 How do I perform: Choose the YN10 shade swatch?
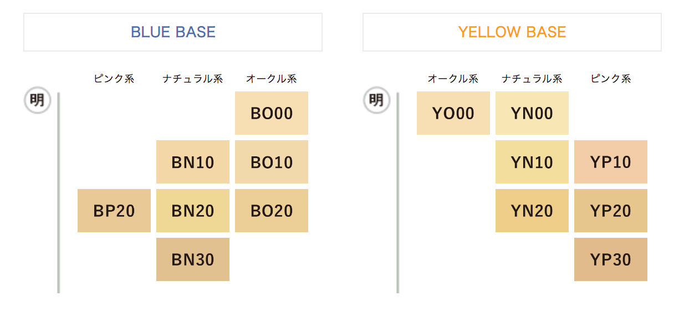(532, 162)
